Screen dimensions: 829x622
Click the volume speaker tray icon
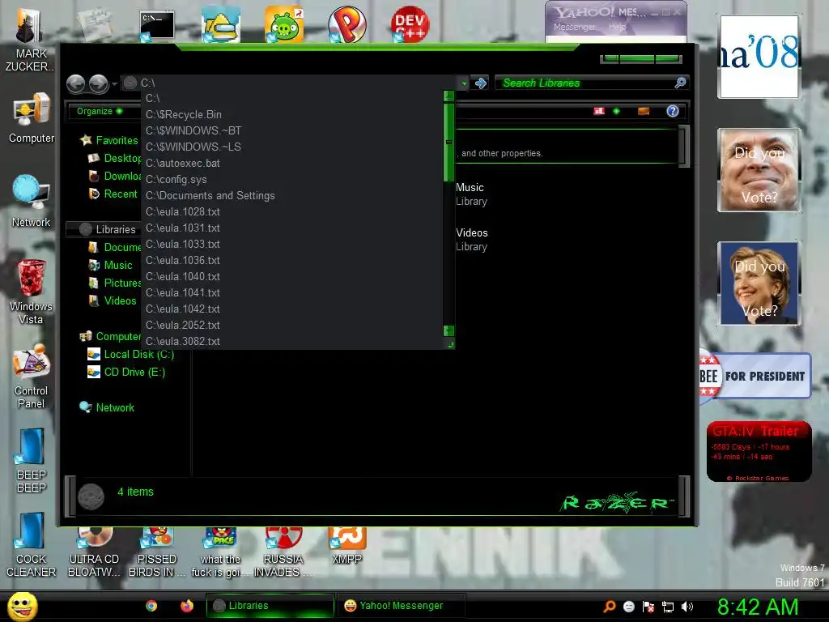click(x=687, y=607)
